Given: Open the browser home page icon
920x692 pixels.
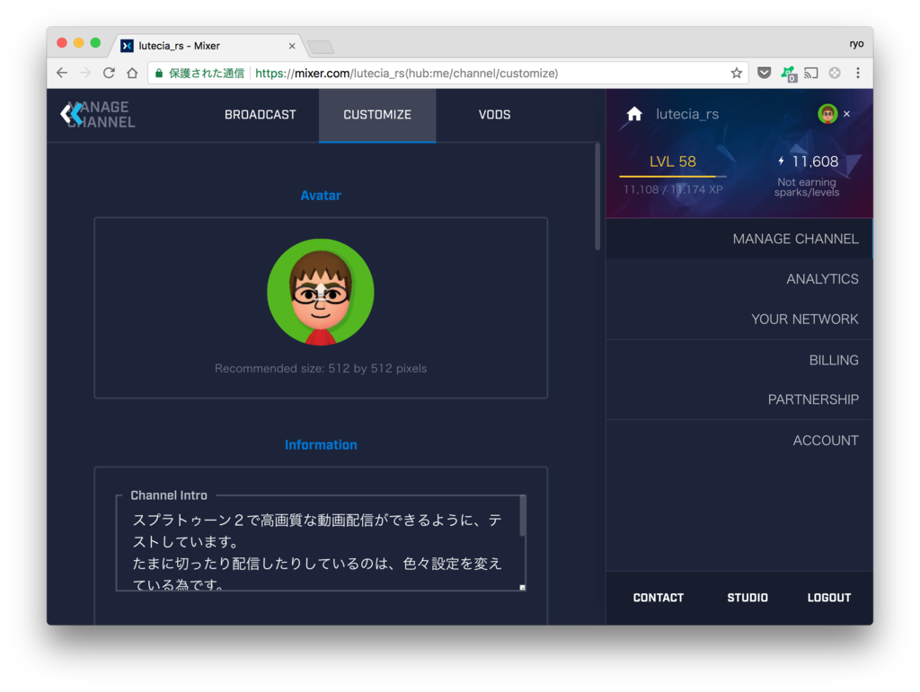Looking at the screenshot, I should click(x=133, y=74).
